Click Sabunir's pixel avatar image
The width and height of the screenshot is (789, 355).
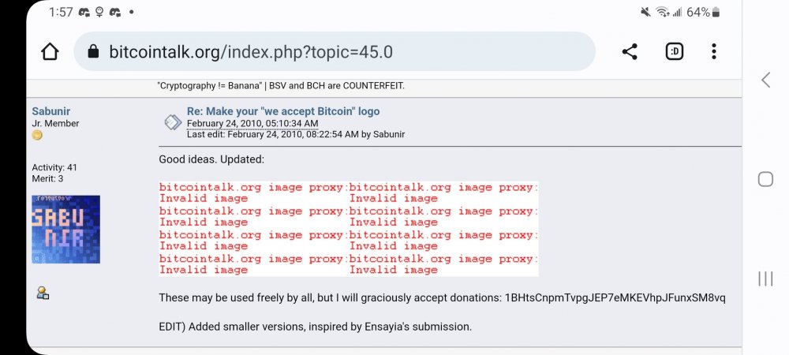65,229
